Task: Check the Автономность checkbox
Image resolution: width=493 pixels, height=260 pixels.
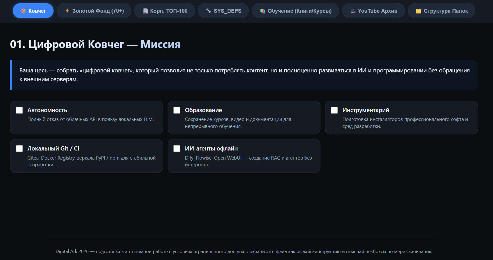Action: pyautogui.click(x=19, y=110)
